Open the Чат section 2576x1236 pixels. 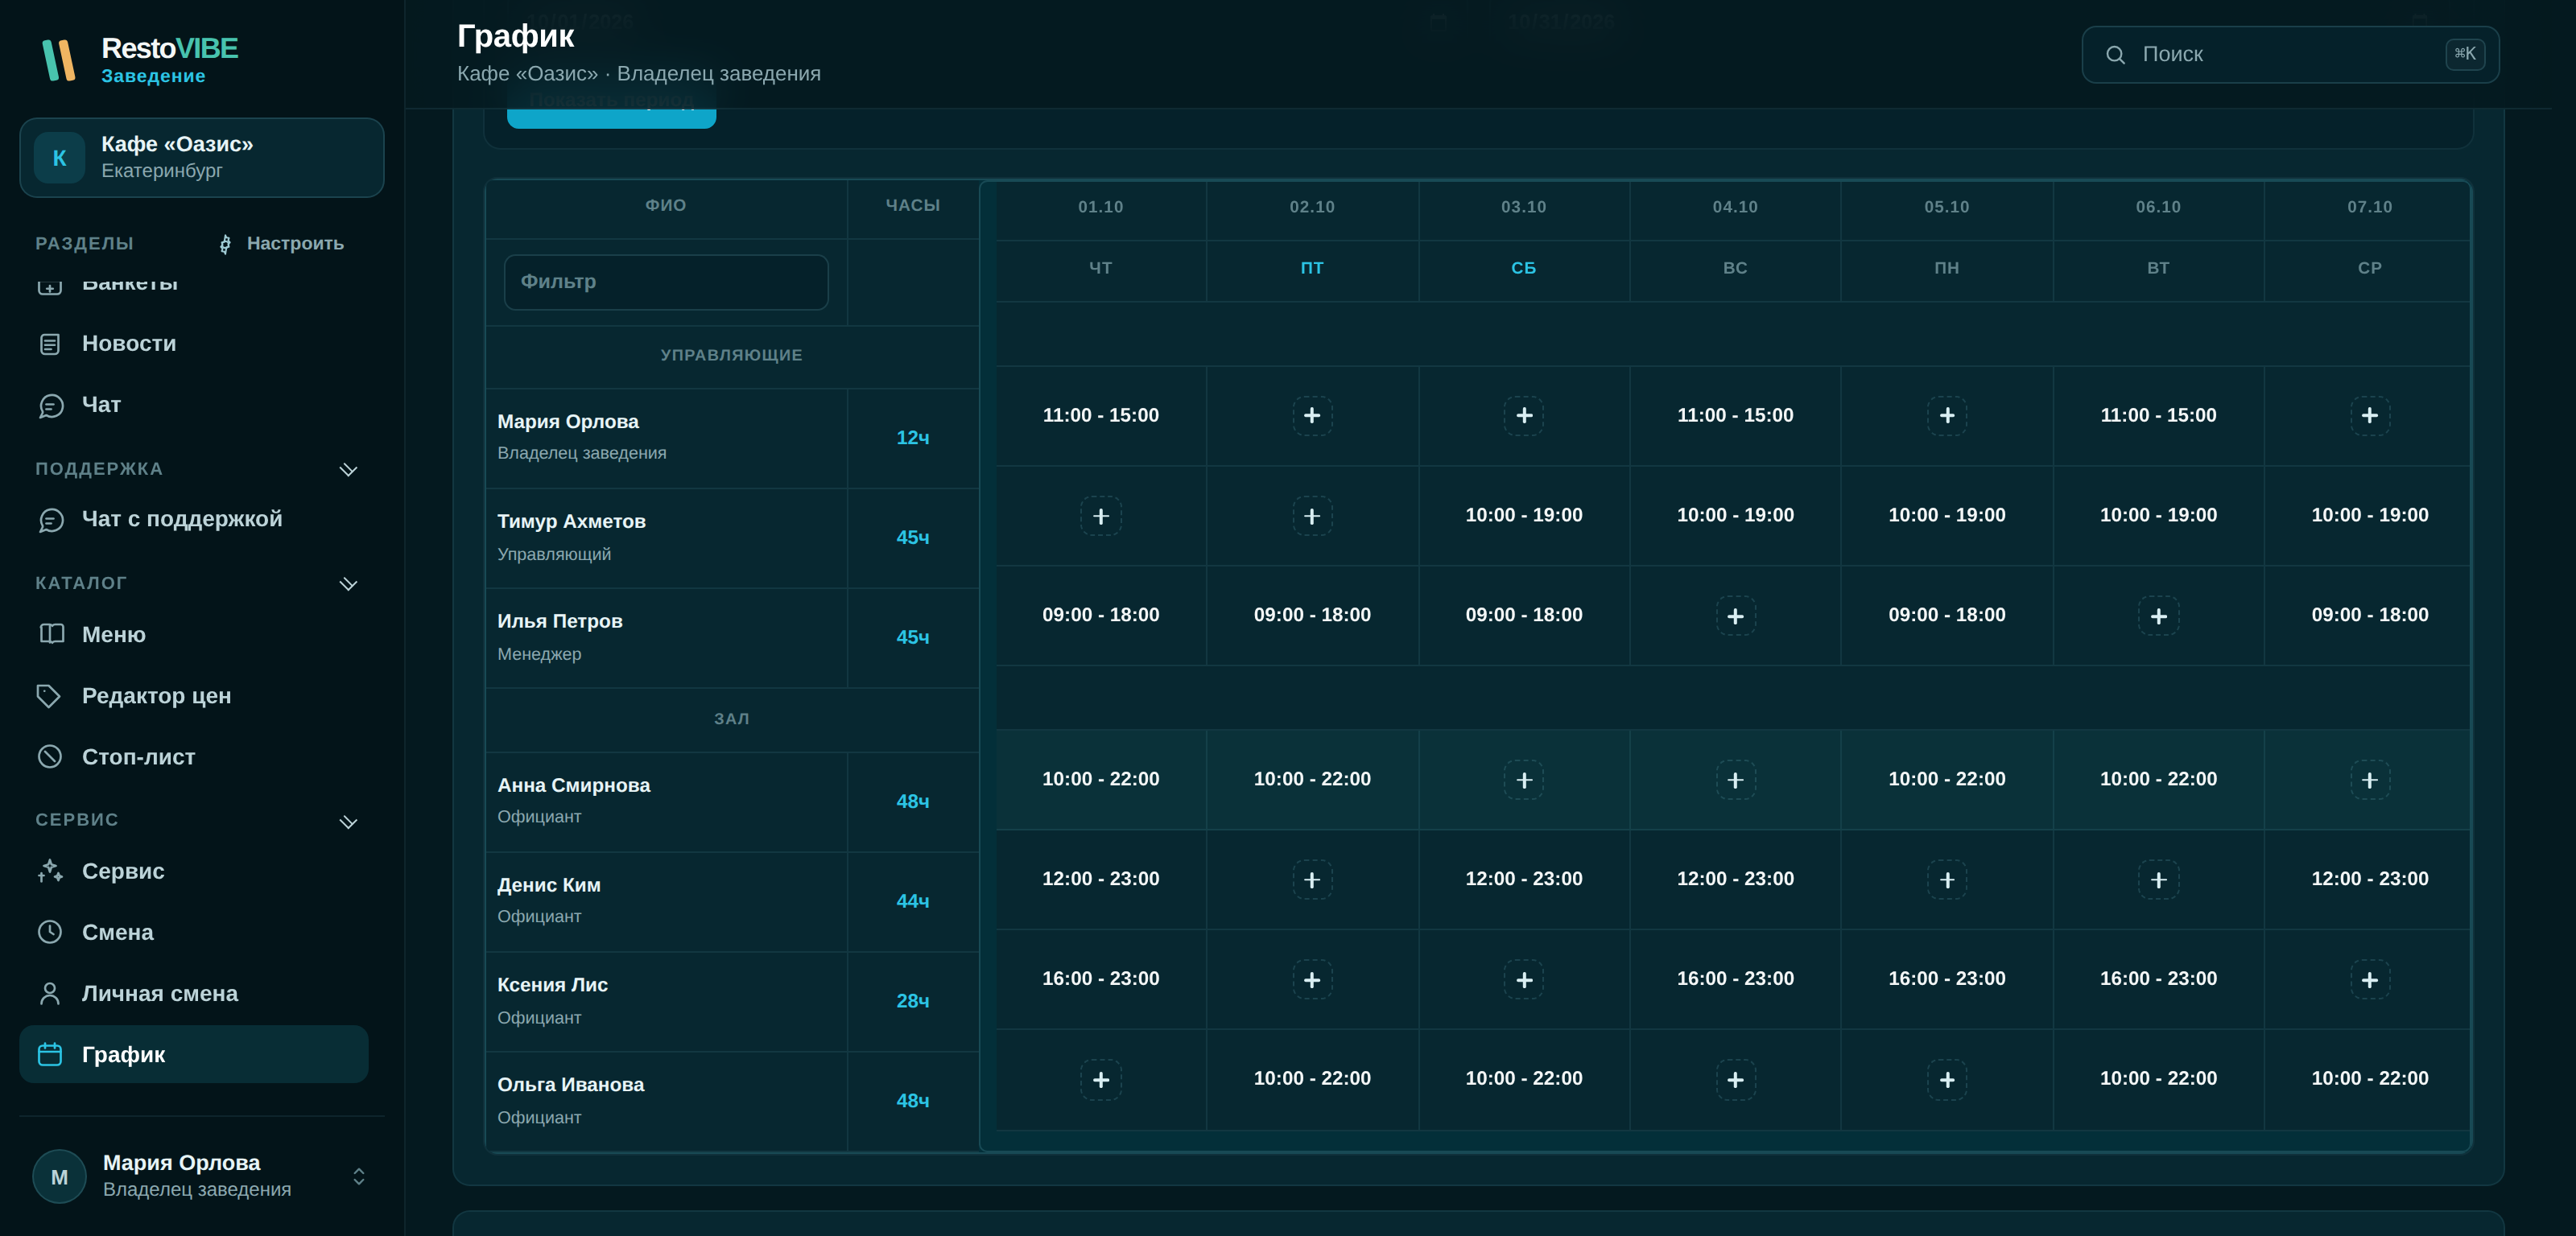(194, 405)
